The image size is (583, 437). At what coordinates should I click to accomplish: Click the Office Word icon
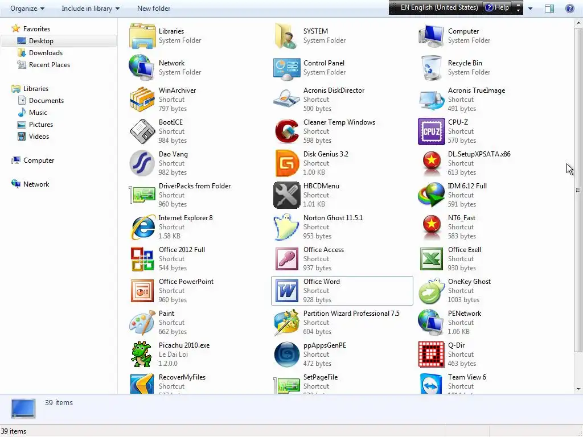286,291
